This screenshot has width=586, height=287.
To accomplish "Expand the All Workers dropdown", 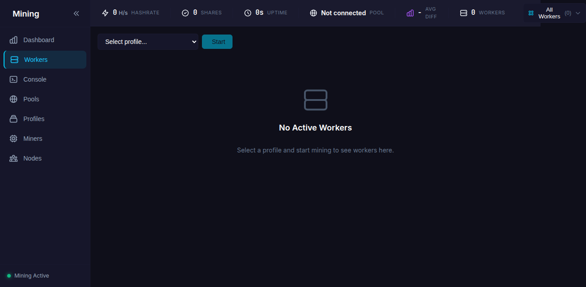I will pyautogui.click(x=554, y=13).
